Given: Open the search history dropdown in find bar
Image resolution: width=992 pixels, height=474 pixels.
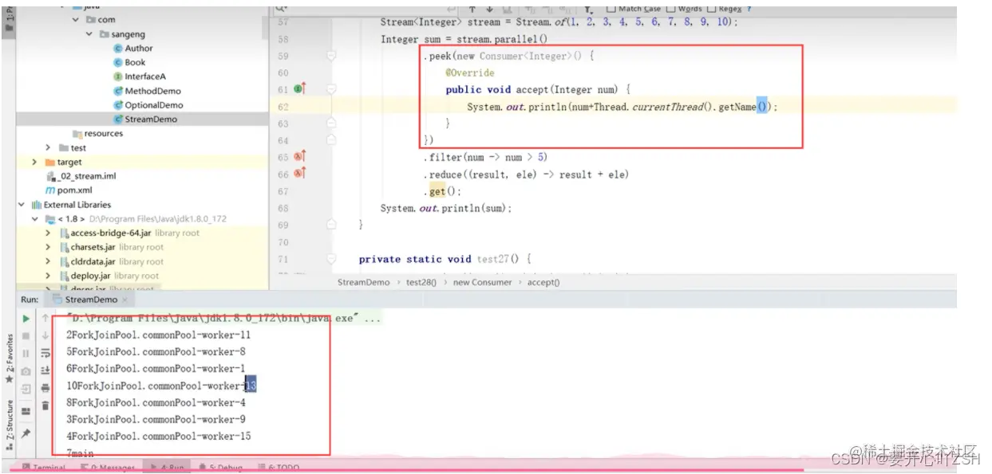Looking at the screenshot, I should click(281, 8).
